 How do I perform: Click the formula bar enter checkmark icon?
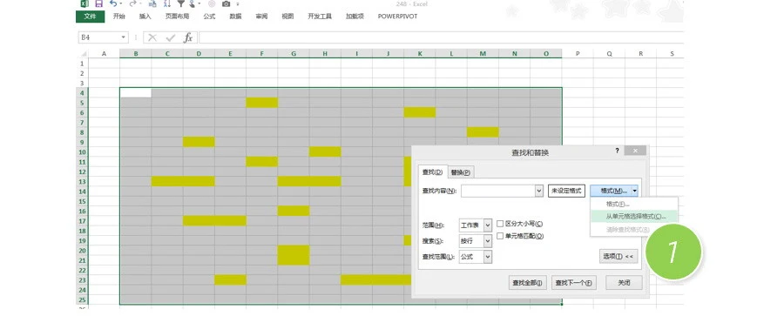click(171, 37)
